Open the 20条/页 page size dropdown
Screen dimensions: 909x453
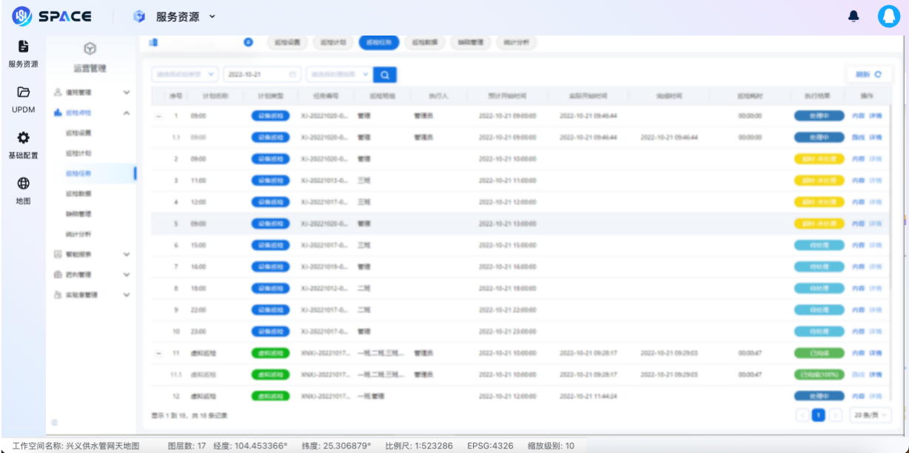870,415
